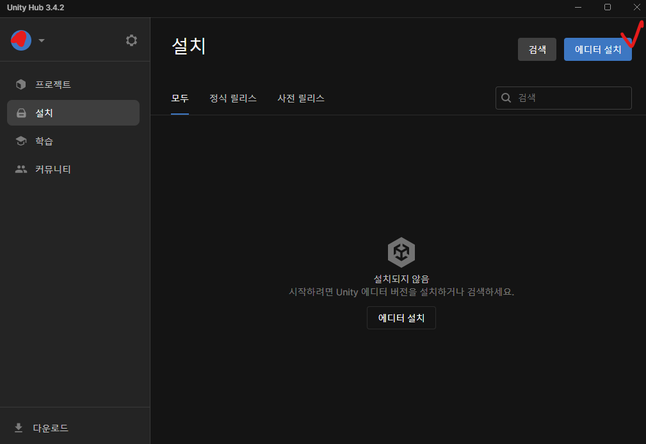The height and width of the screenshot is (444, 646).
Task: Click the 설치 page heading
Action: [189, 45]
